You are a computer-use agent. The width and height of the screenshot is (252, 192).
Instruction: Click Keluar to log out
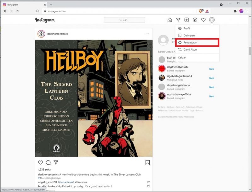[x=197, y=58]
